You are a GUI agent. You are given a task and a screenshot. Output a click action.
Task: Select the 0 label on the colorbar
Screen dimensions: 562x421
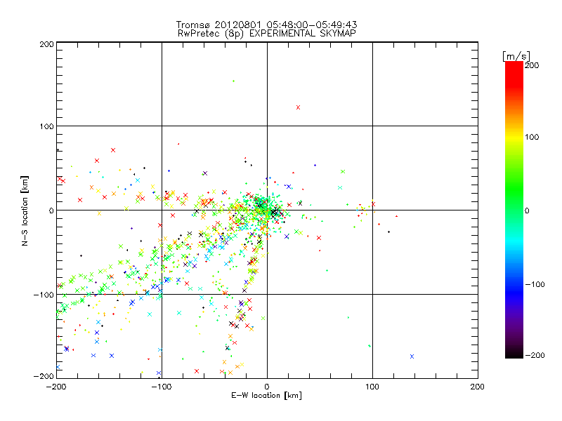pyautogui.click(x=527, y=210)
